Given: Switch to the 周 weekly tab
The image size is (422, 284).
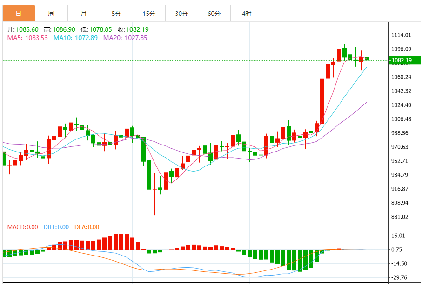Looking at the screenshot, I should coord(51,13).
